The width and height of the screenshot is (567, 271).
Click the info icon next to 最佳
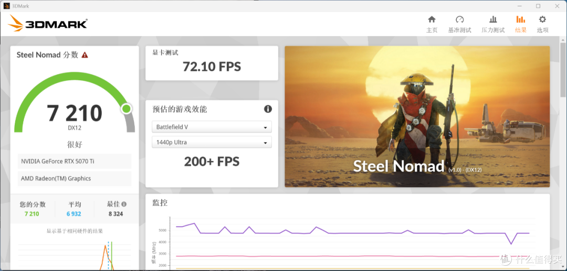click(x=124, y=204)
